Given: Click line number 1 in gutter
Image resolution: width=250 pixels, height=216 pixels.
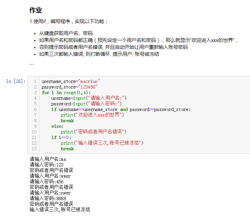Looking at the screenshot, I should (x=35, y=82).
